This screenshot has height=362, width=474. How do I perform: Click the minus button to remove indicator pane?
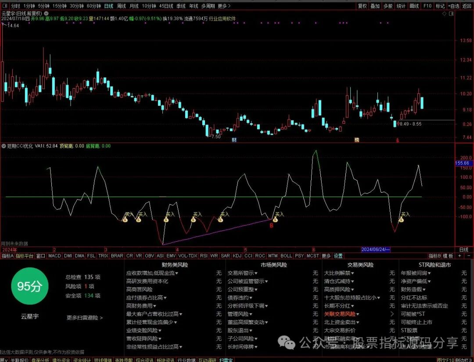pos(469,256)
